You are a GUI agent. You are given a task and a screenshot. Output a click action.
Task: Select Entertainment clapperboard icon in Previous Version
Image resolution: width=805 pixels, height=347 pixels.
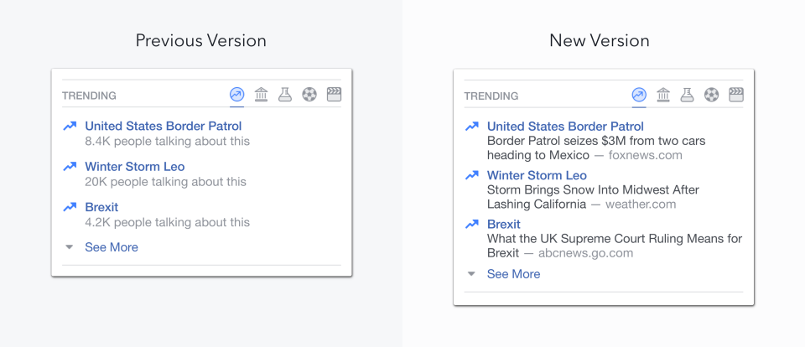(x=334, y=95)
